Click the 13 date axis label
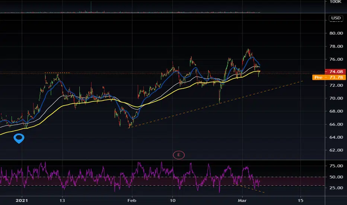 (x=63, y=201)
